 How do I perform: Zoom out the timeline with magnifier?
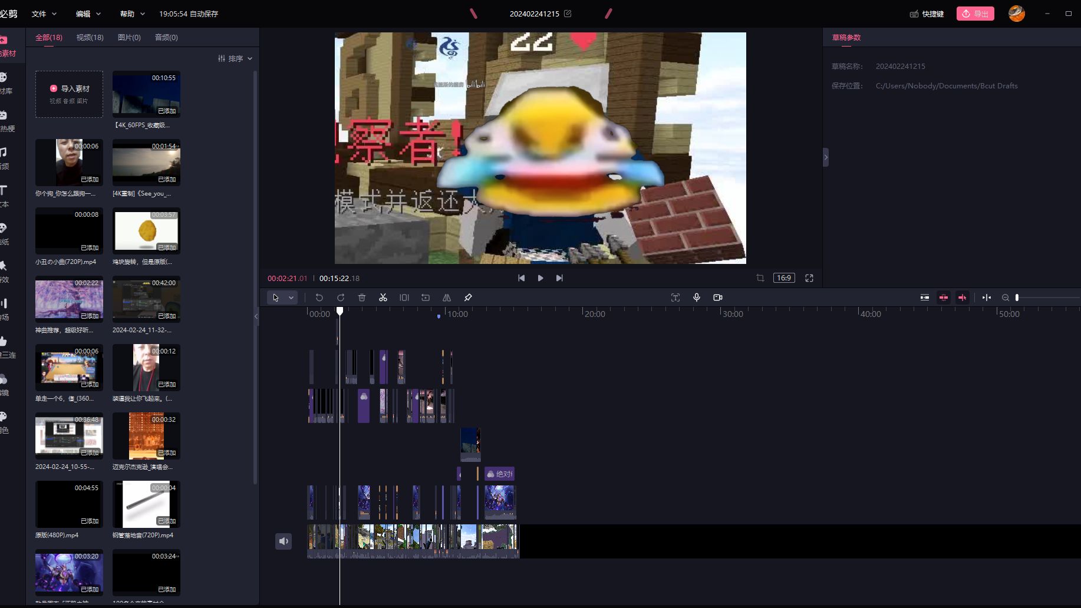[1006, 298]
